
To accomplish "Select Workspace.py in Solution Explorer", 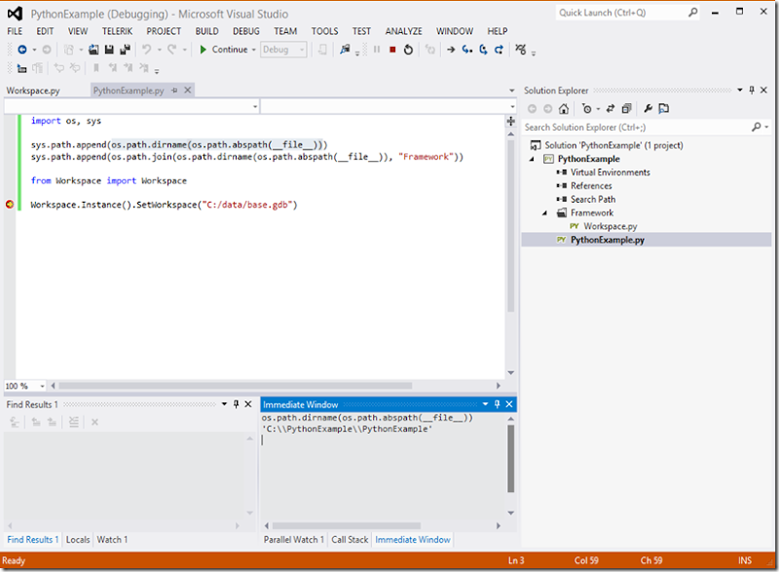I will click(611, 226).
